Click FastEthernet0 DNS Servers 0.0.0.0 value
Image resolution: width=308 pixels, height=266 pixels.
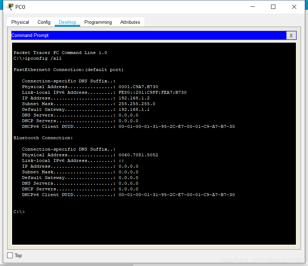click(128, 115)
